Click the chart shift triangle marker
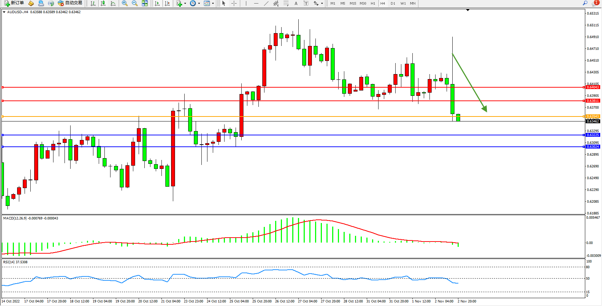This screenshot has width=602, height=306. pyautogui.click(x=468, y=10)
